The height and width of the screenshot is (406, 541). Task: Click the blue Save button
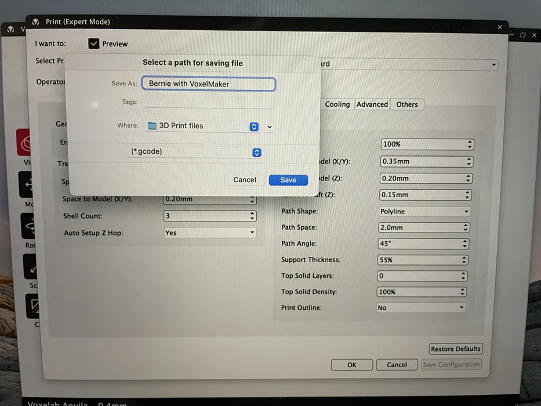pos(288,180)
